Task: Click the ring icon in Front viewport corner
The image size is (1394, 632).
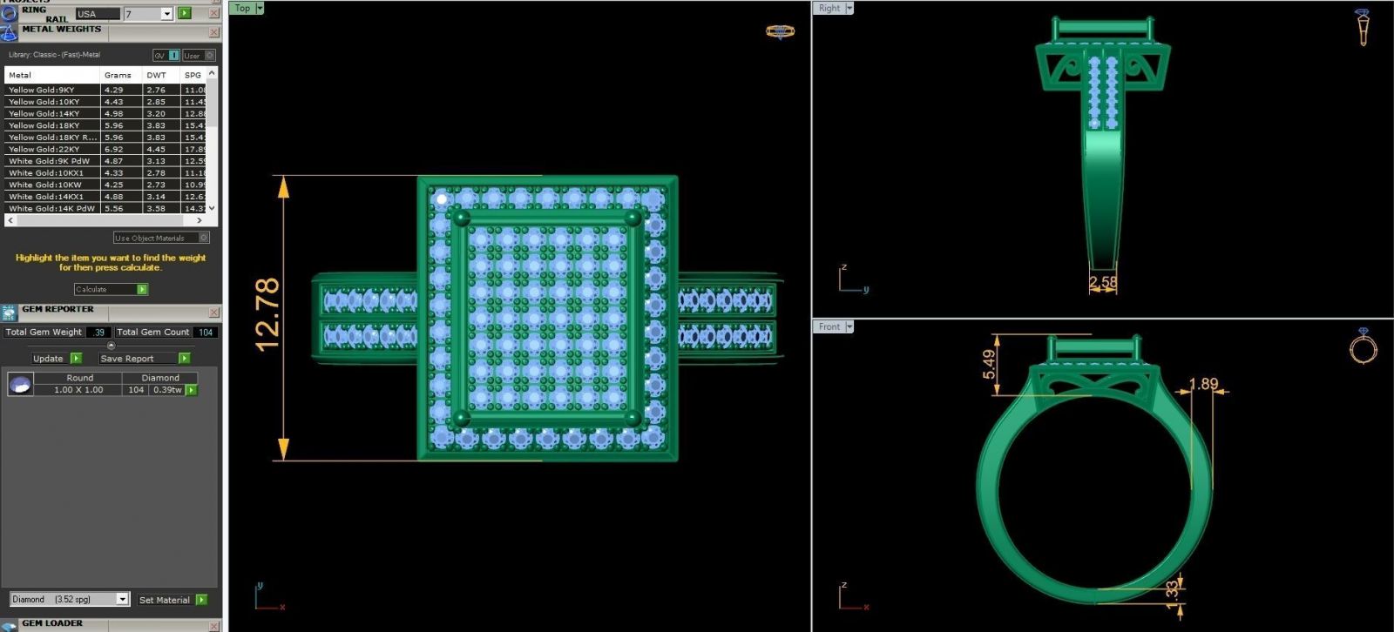Action: [x=1363, y=346]
